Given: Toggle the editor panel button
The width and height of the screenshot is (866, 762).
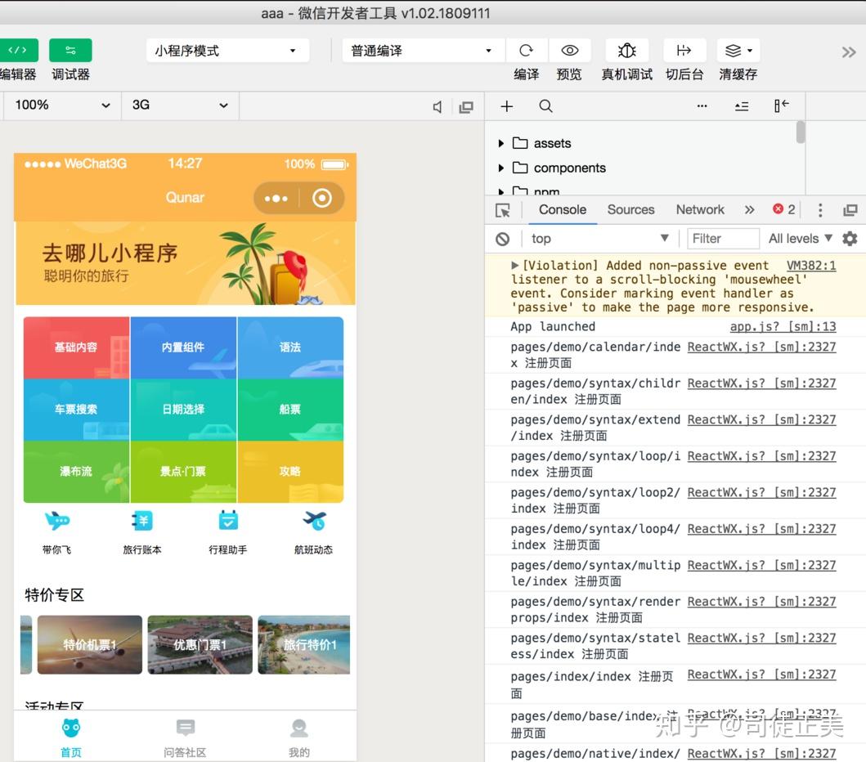Looking at the screenshot, I should [x=18, y=50].
